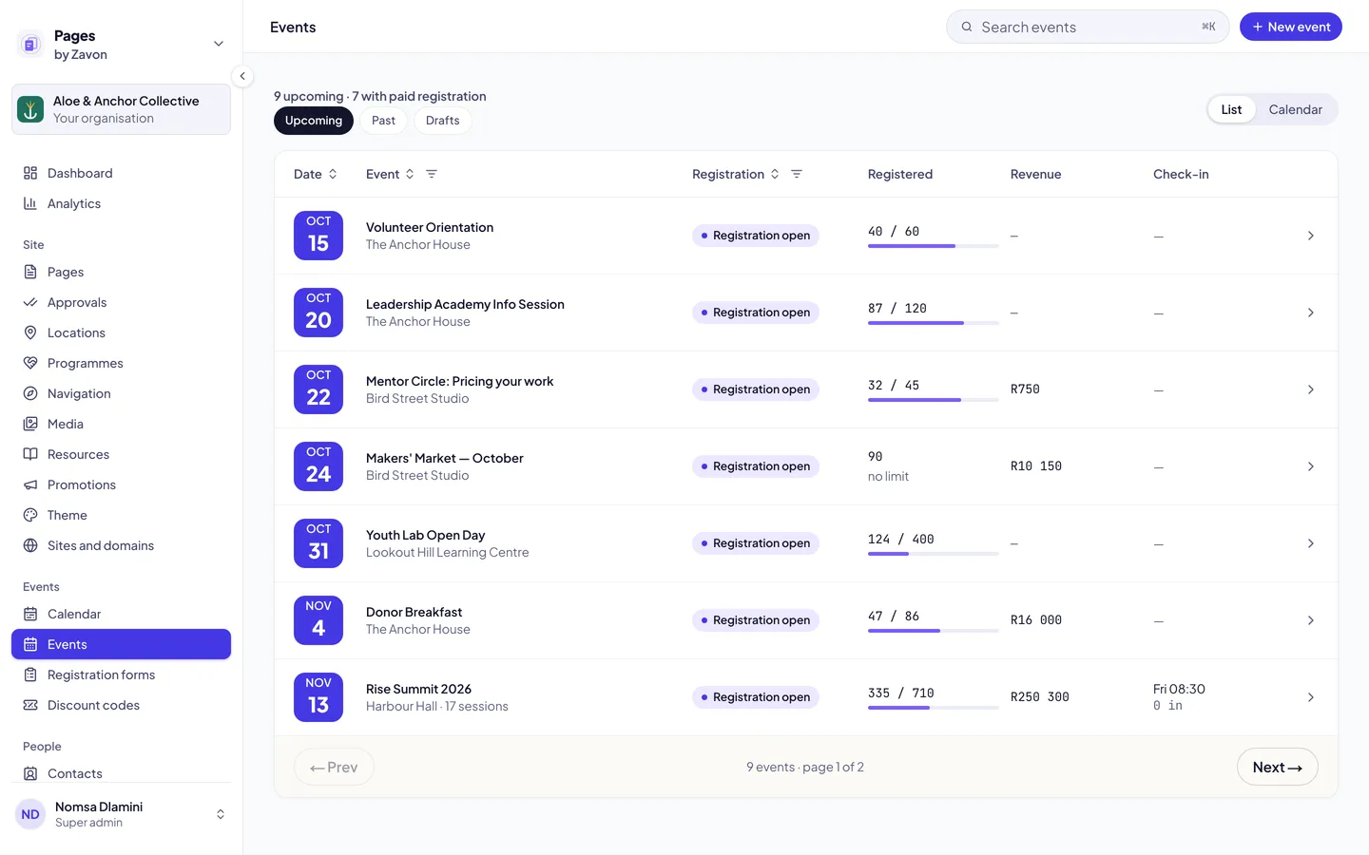Open Rise Summit 2026 row chevron
This screenshot has width=1369, height=855.
point(1310,697)
